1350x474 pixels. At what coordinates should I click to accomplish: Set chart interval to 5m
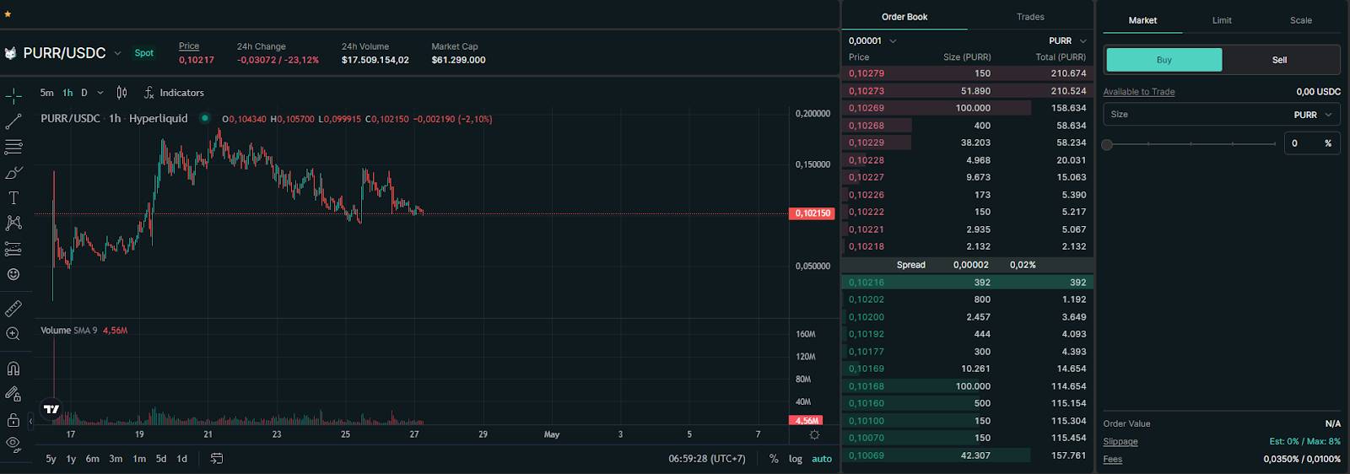pyautogui.click(x=47, y=93)
